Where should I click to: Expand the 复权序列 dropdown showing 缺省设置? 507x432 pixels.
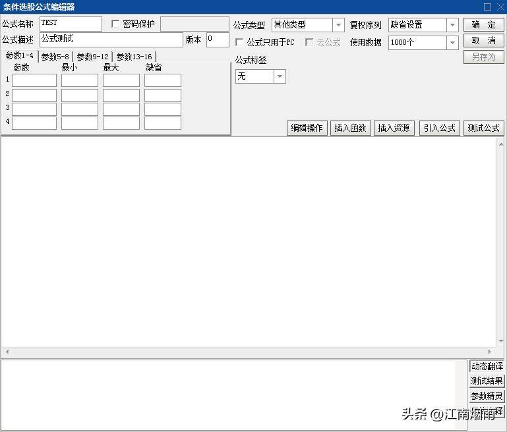[452, 25]
